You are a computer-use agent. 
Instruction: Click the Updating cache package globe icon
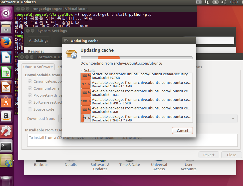[71, 54]
